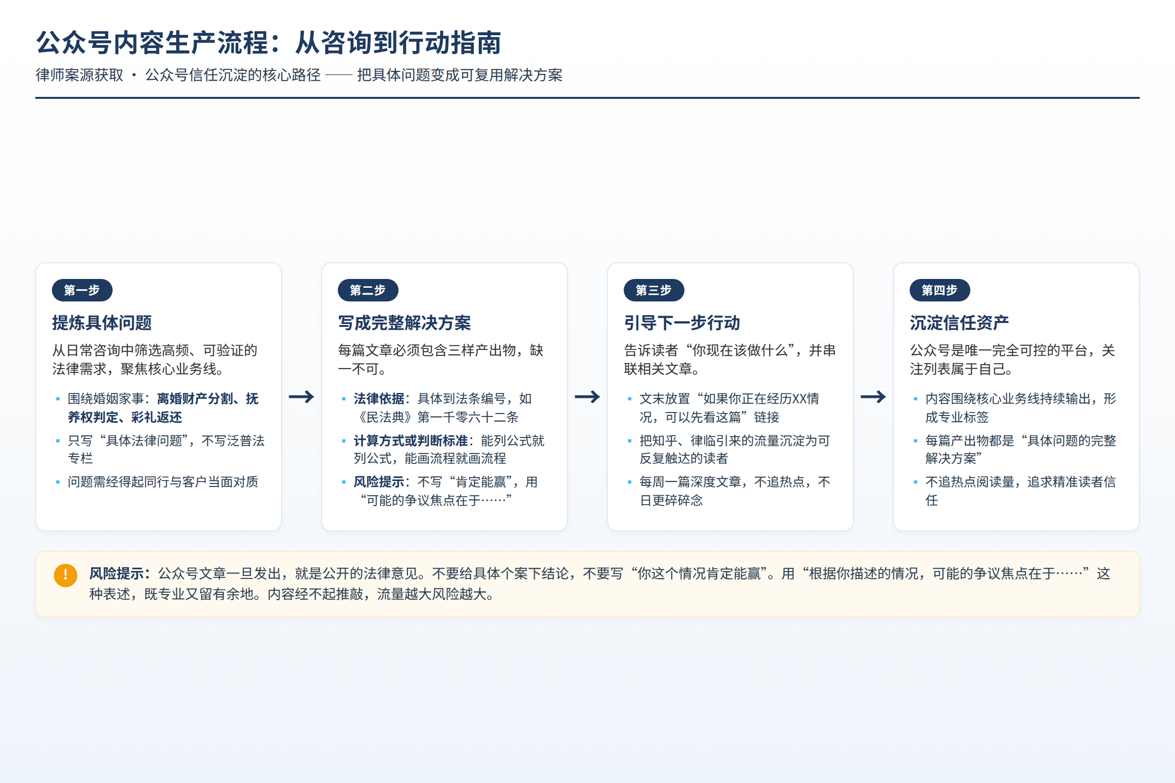The width and height of the screenshot is (1175, 783).
Task: Click bold label 风险提示 in step two
Action: click(x=378, y=482)
